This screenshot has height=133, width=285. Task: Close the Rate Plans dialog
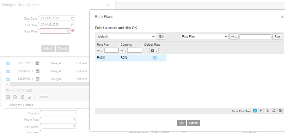[282, 17]
